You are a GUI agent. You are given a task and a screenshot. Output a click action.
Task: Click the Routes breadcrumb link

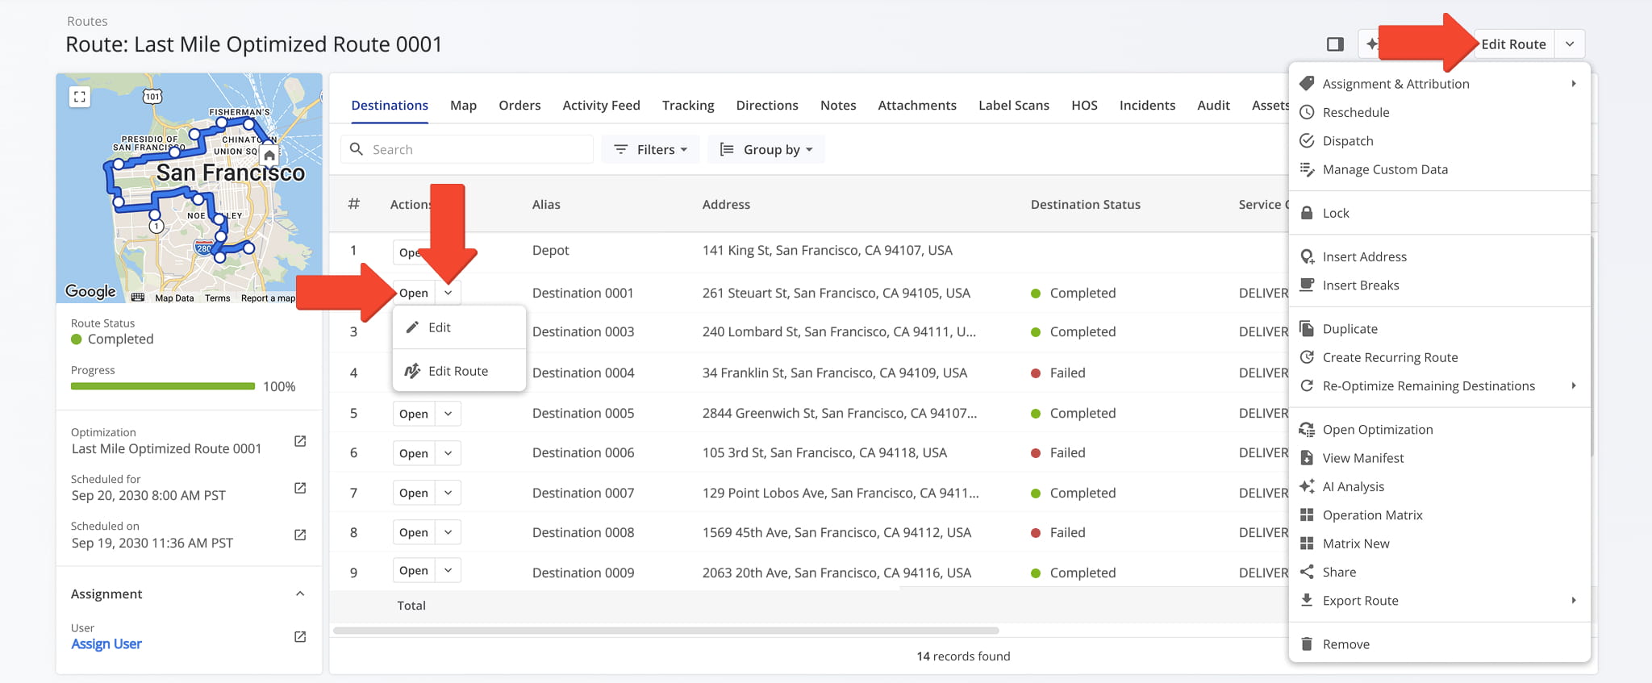[87, 21]
